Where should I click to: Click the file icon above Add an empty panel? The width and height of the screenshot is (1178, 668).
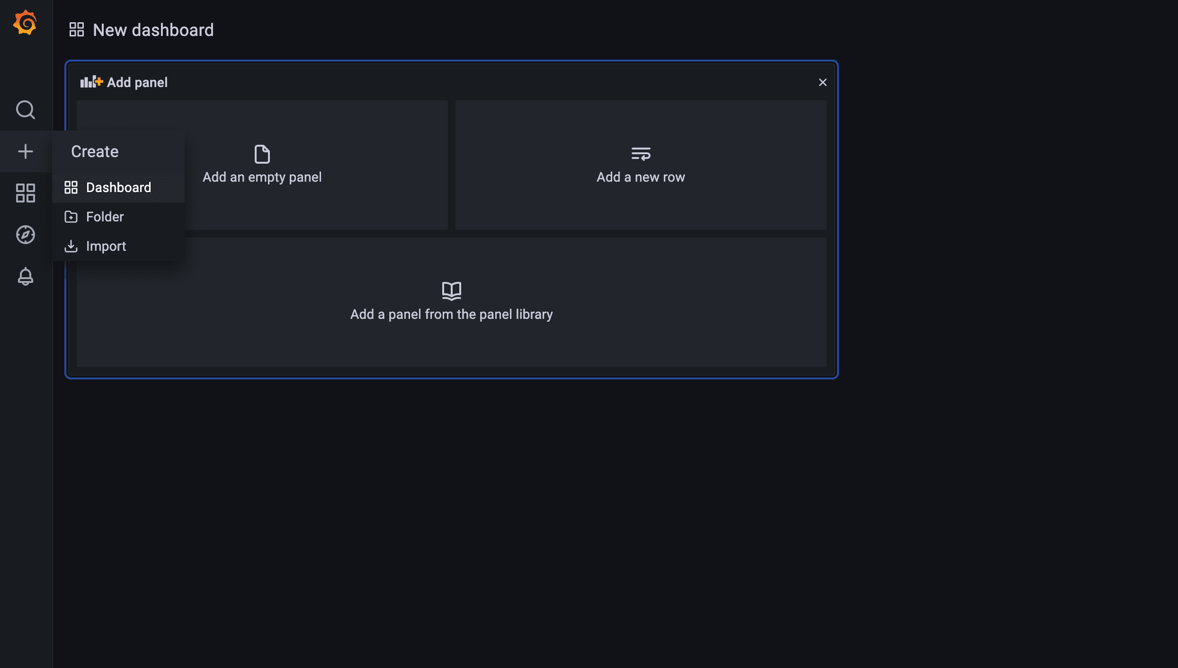point(262,154)
